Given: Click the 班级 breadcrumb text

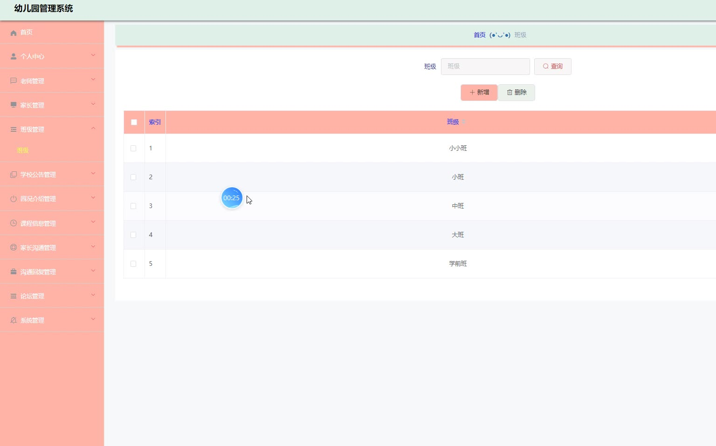Looking at the screenshot, I should click(520, 35).
